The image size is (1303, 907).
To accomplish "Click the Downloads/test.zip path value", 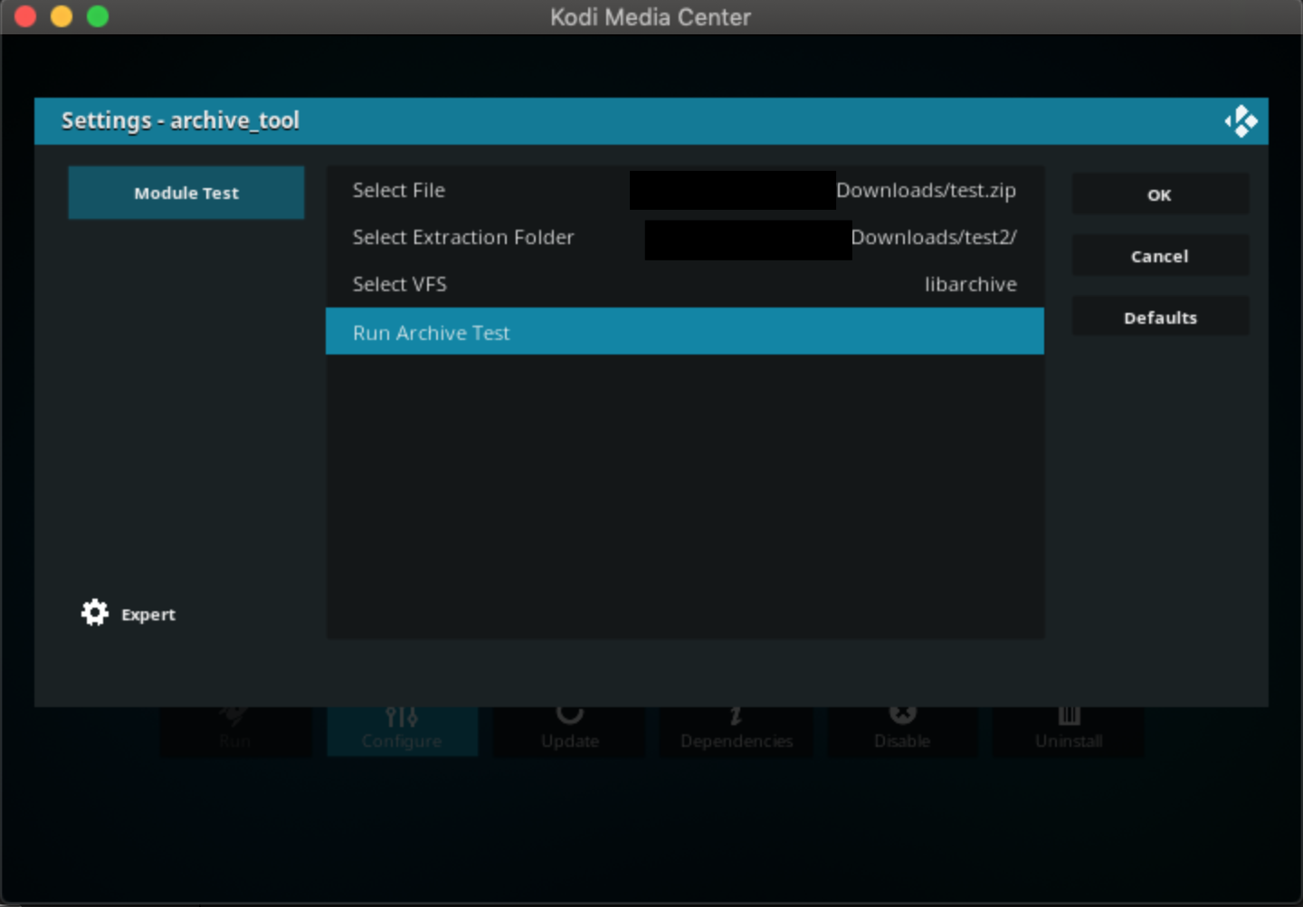I will (926, 191).
